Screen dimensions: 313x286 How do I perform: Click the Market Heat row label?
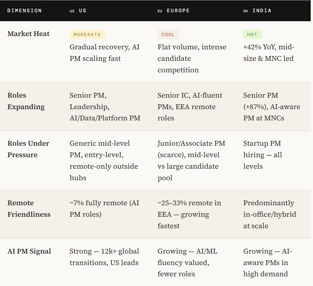coord(29,34)
